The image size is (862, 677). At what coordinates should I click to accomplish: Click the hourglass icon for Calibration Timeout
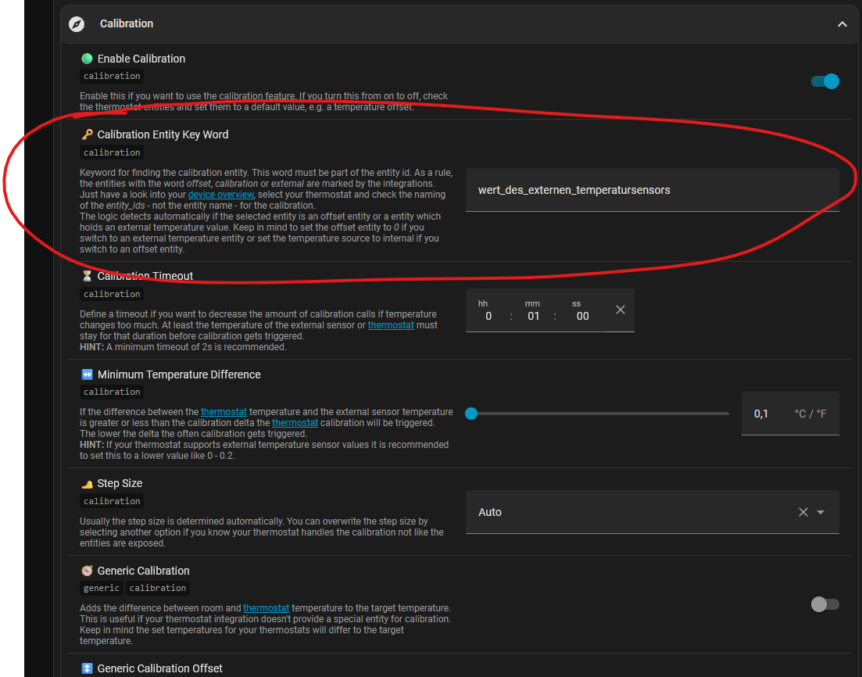(x=87, y=275)
